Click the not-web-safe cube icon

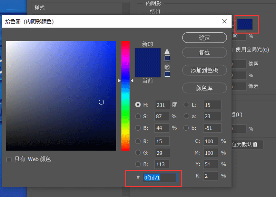167,67
